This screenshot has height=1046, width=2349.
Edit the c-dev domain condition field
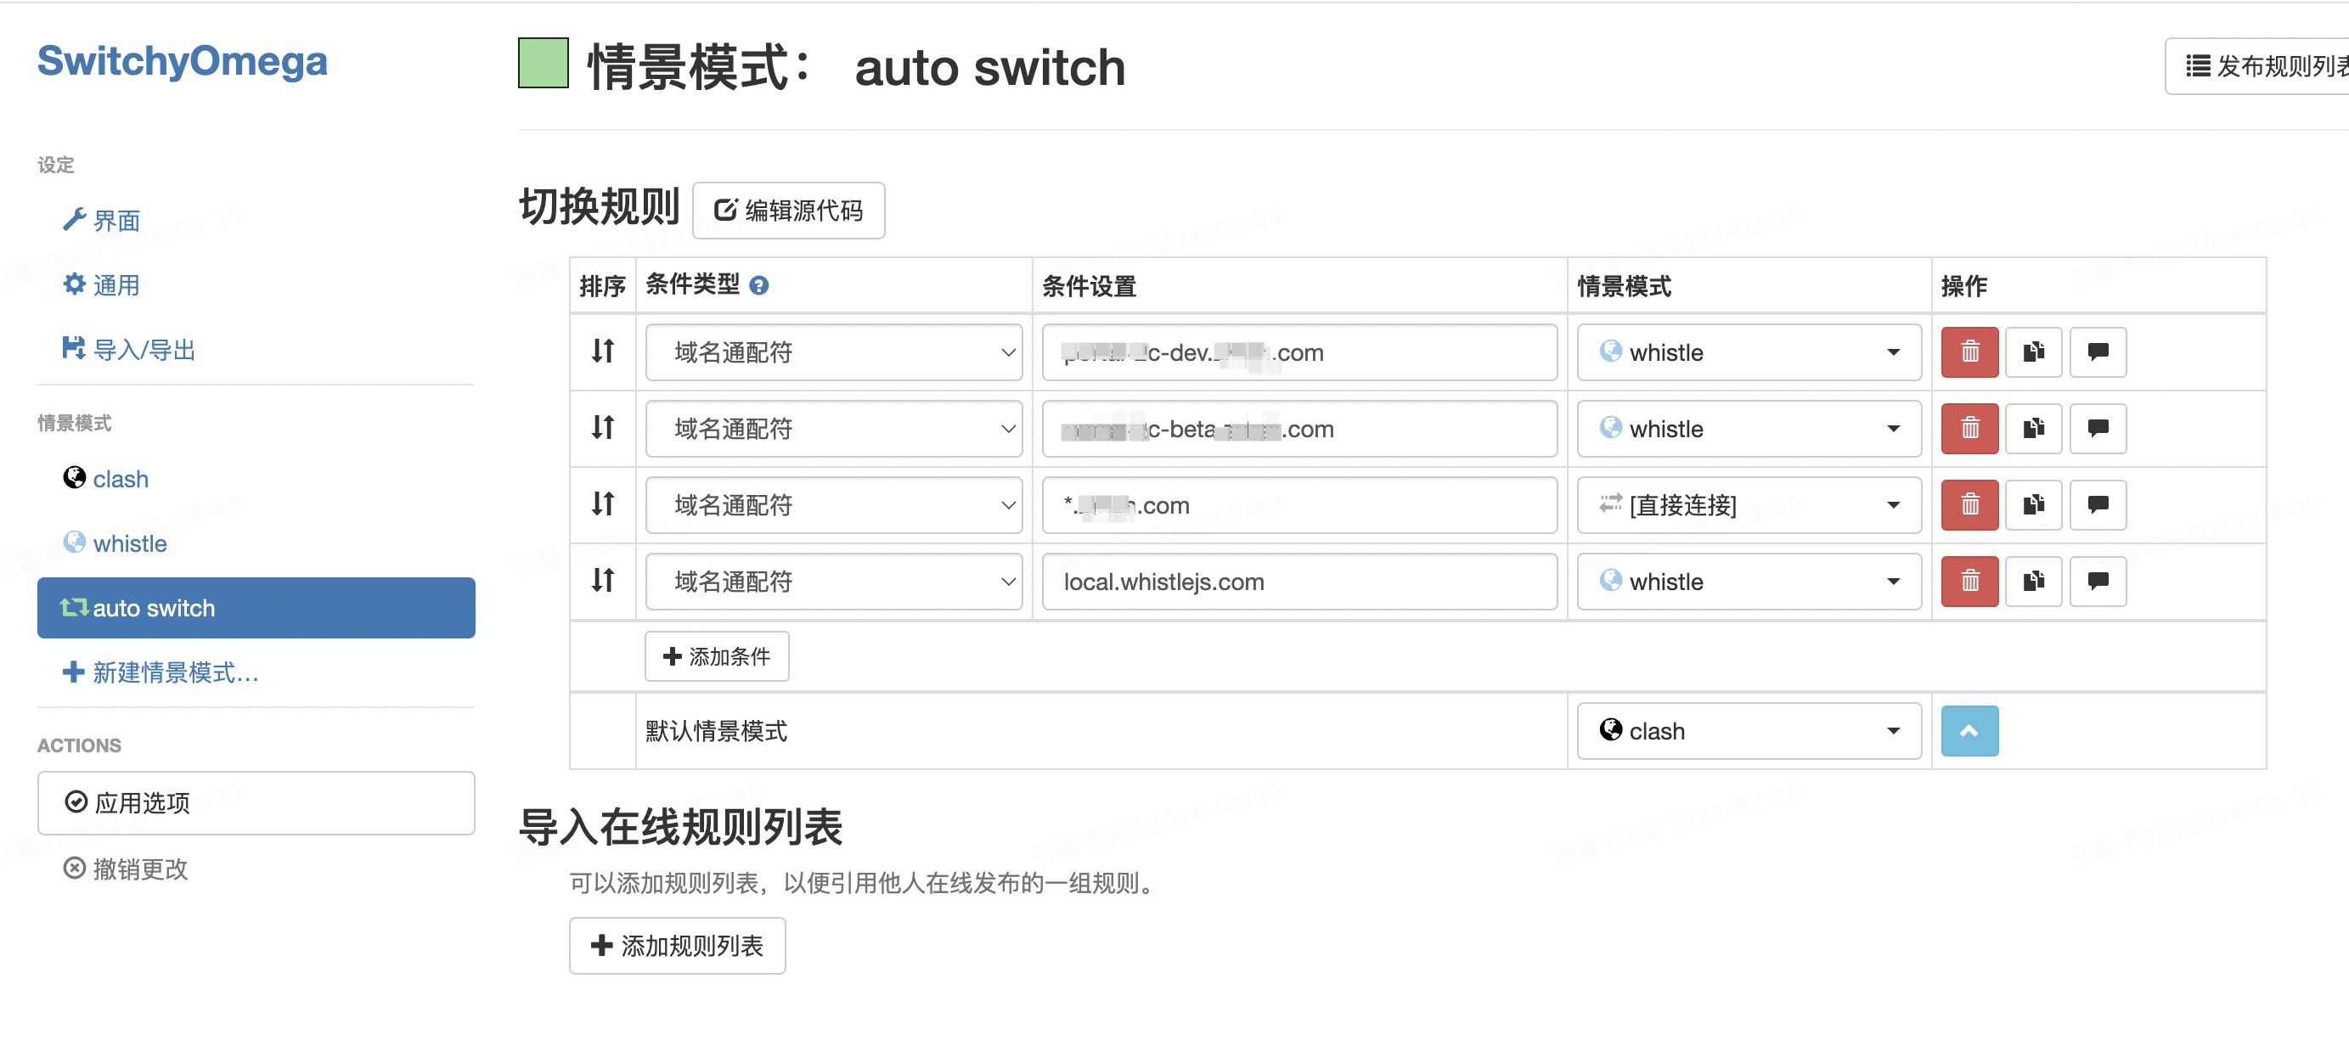(x=1299, y=352)
